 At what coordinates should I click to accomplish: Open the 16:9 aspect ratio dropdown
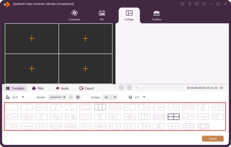coord(15,97)
